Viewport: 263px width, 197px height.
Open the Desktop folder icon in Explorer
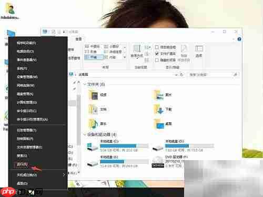click(x=159, y=124)
